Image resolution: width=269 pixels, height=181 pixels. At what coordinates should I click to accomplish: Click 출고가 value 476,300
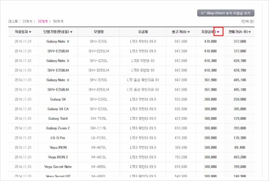(x=181, y=138)
